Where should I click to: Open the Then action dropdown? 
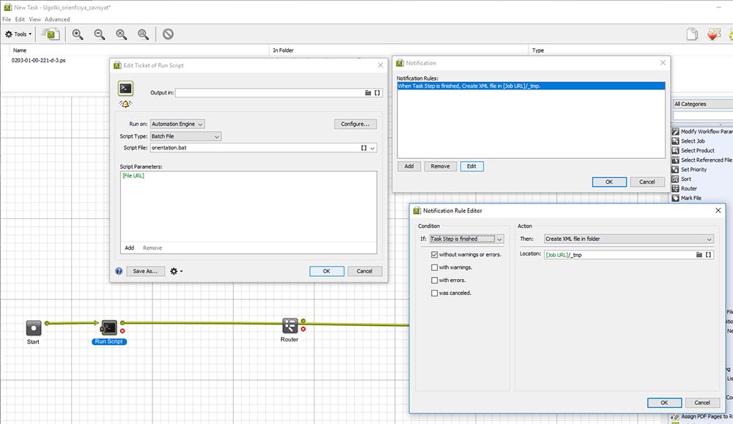(x=628, y=239)
